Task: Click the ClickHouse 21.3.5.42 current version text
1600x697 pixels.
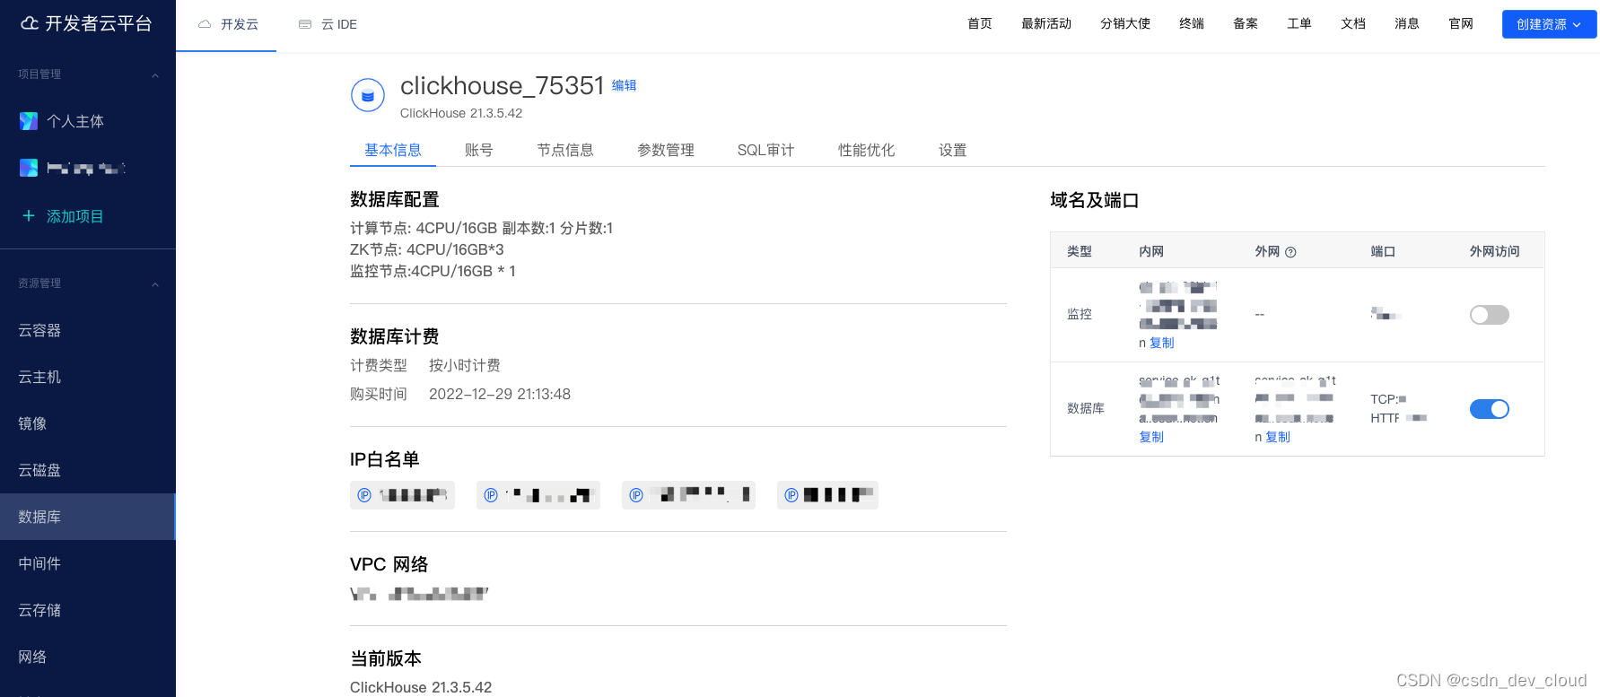Action: coord(421,687)
